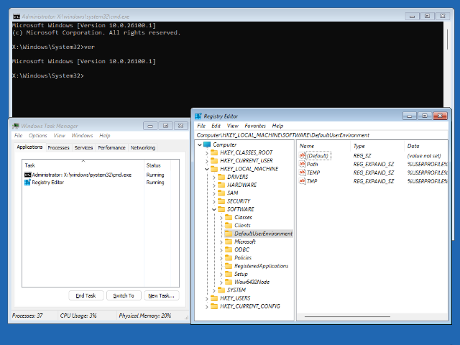
Task: Sort registry values by Type column
Action: click(377, 146)
